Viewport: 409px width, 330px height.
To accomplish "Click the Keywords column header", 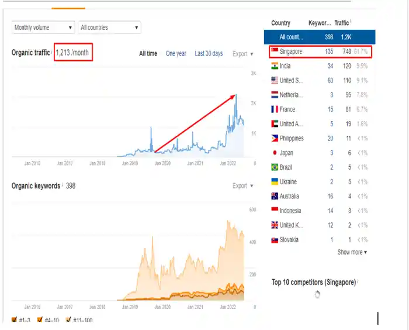I will (x=320, y=23).
